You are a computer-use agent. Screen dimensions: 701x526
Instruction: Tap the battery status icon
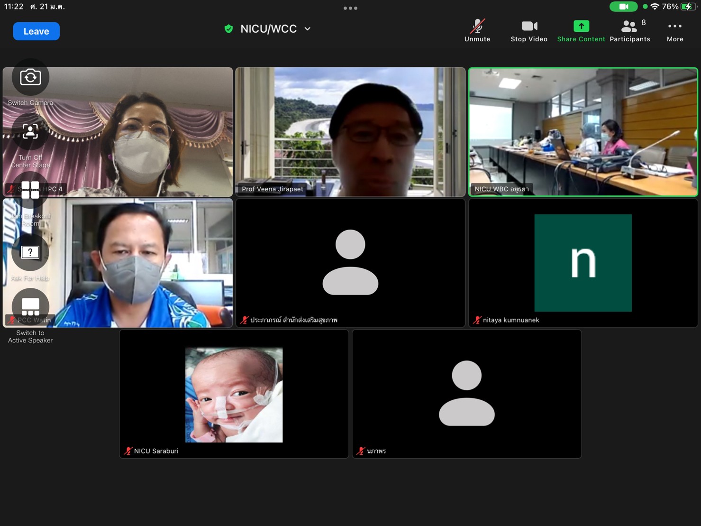pyautogui.click(x=688, y=7)
